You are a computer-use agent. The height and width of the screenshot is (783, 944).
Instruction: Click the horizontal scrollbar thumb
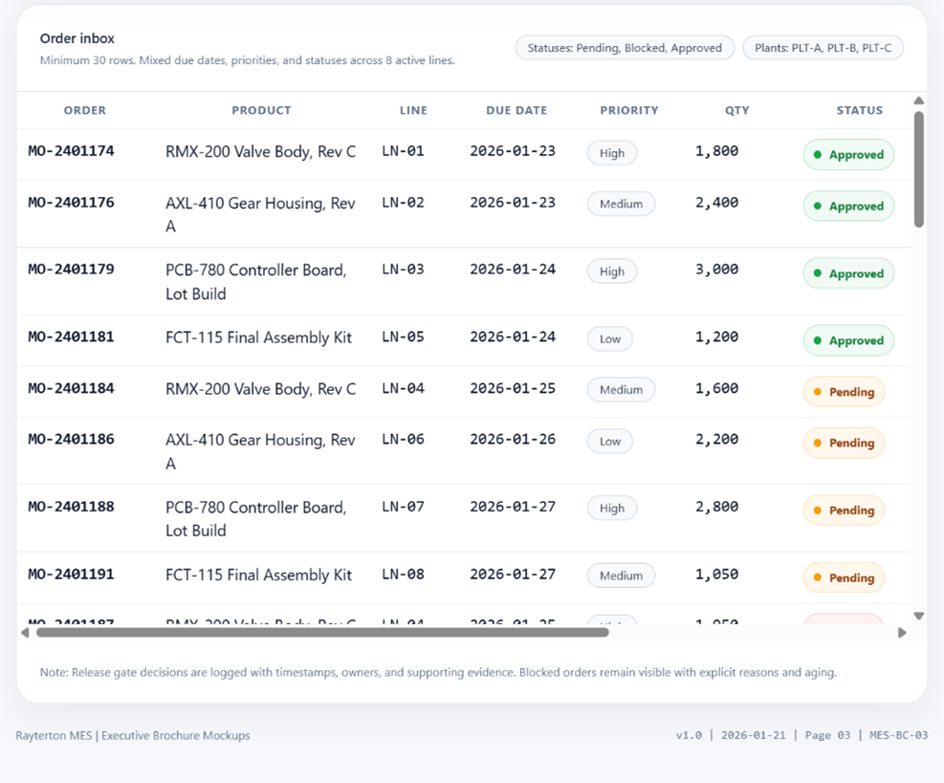pos(321,633)
